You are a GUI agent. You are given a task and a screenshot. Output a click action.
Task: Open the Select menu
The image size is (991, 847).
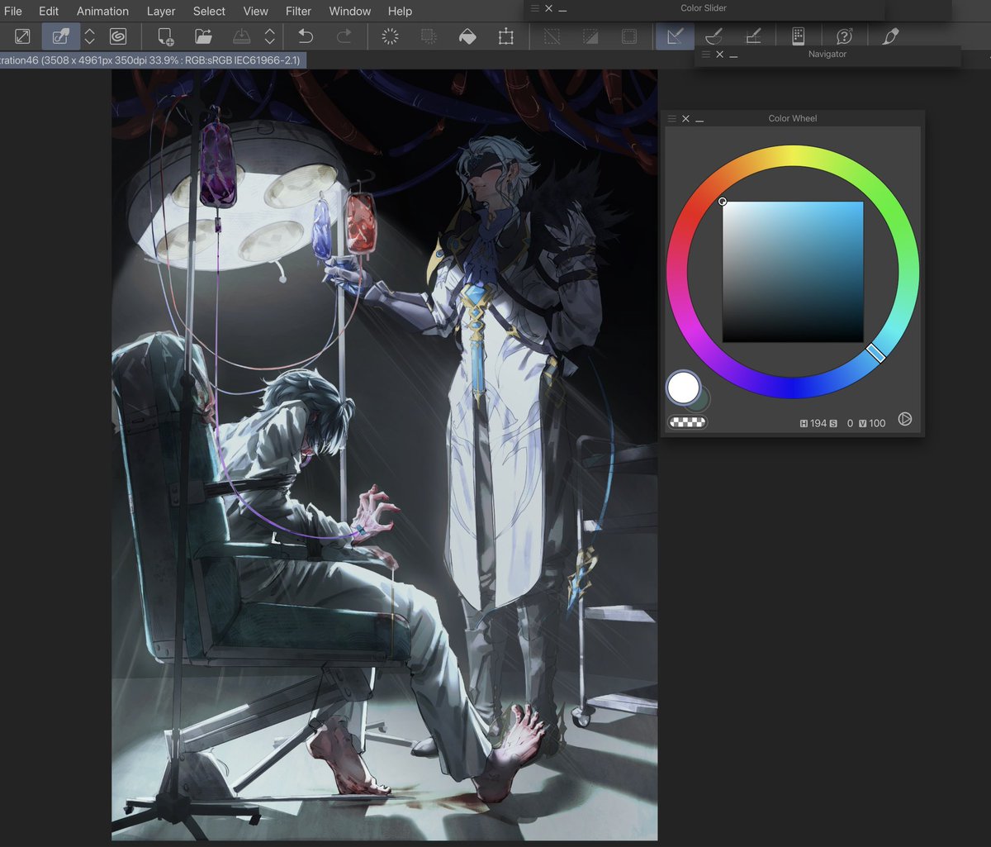point(209,12)
